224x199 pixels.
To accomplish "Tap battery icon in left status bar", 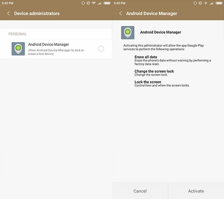I will point(107,3).
